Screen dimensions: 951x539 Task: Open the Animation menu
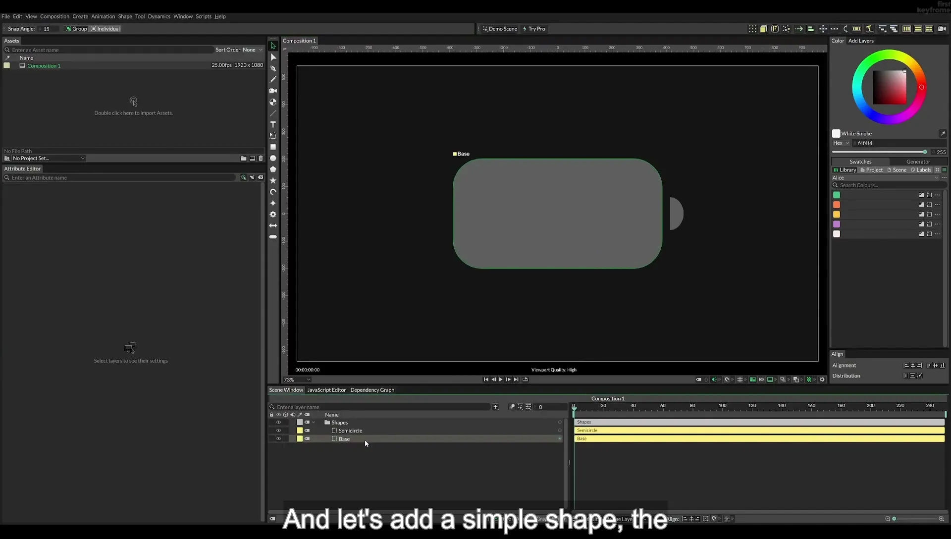point(103,16)
